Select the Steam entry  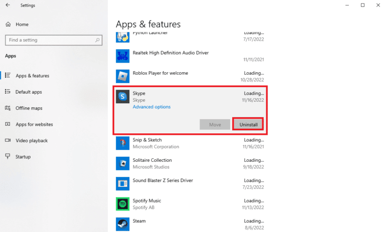click(x=190, y=224)
